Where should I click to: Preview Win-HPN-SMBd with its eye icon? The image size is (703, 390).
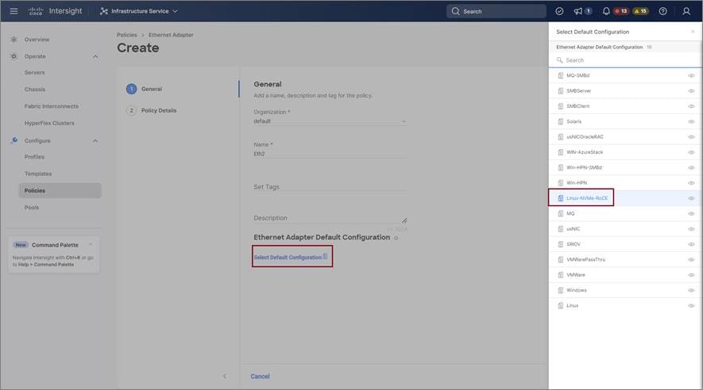tap(691, 168)
